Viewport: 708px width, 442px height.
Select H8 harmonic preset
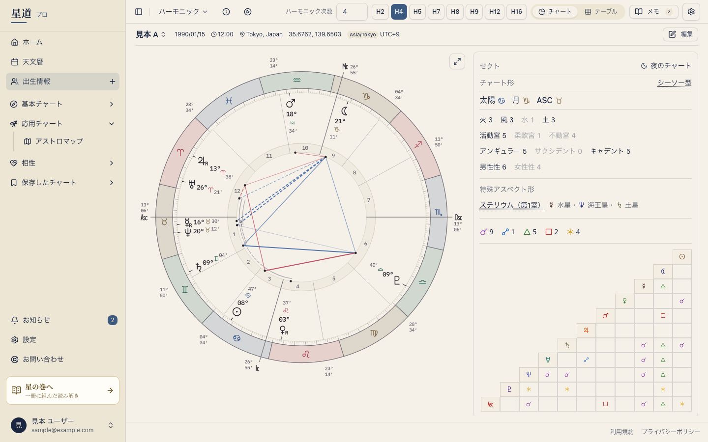click(x=455, y=12)
